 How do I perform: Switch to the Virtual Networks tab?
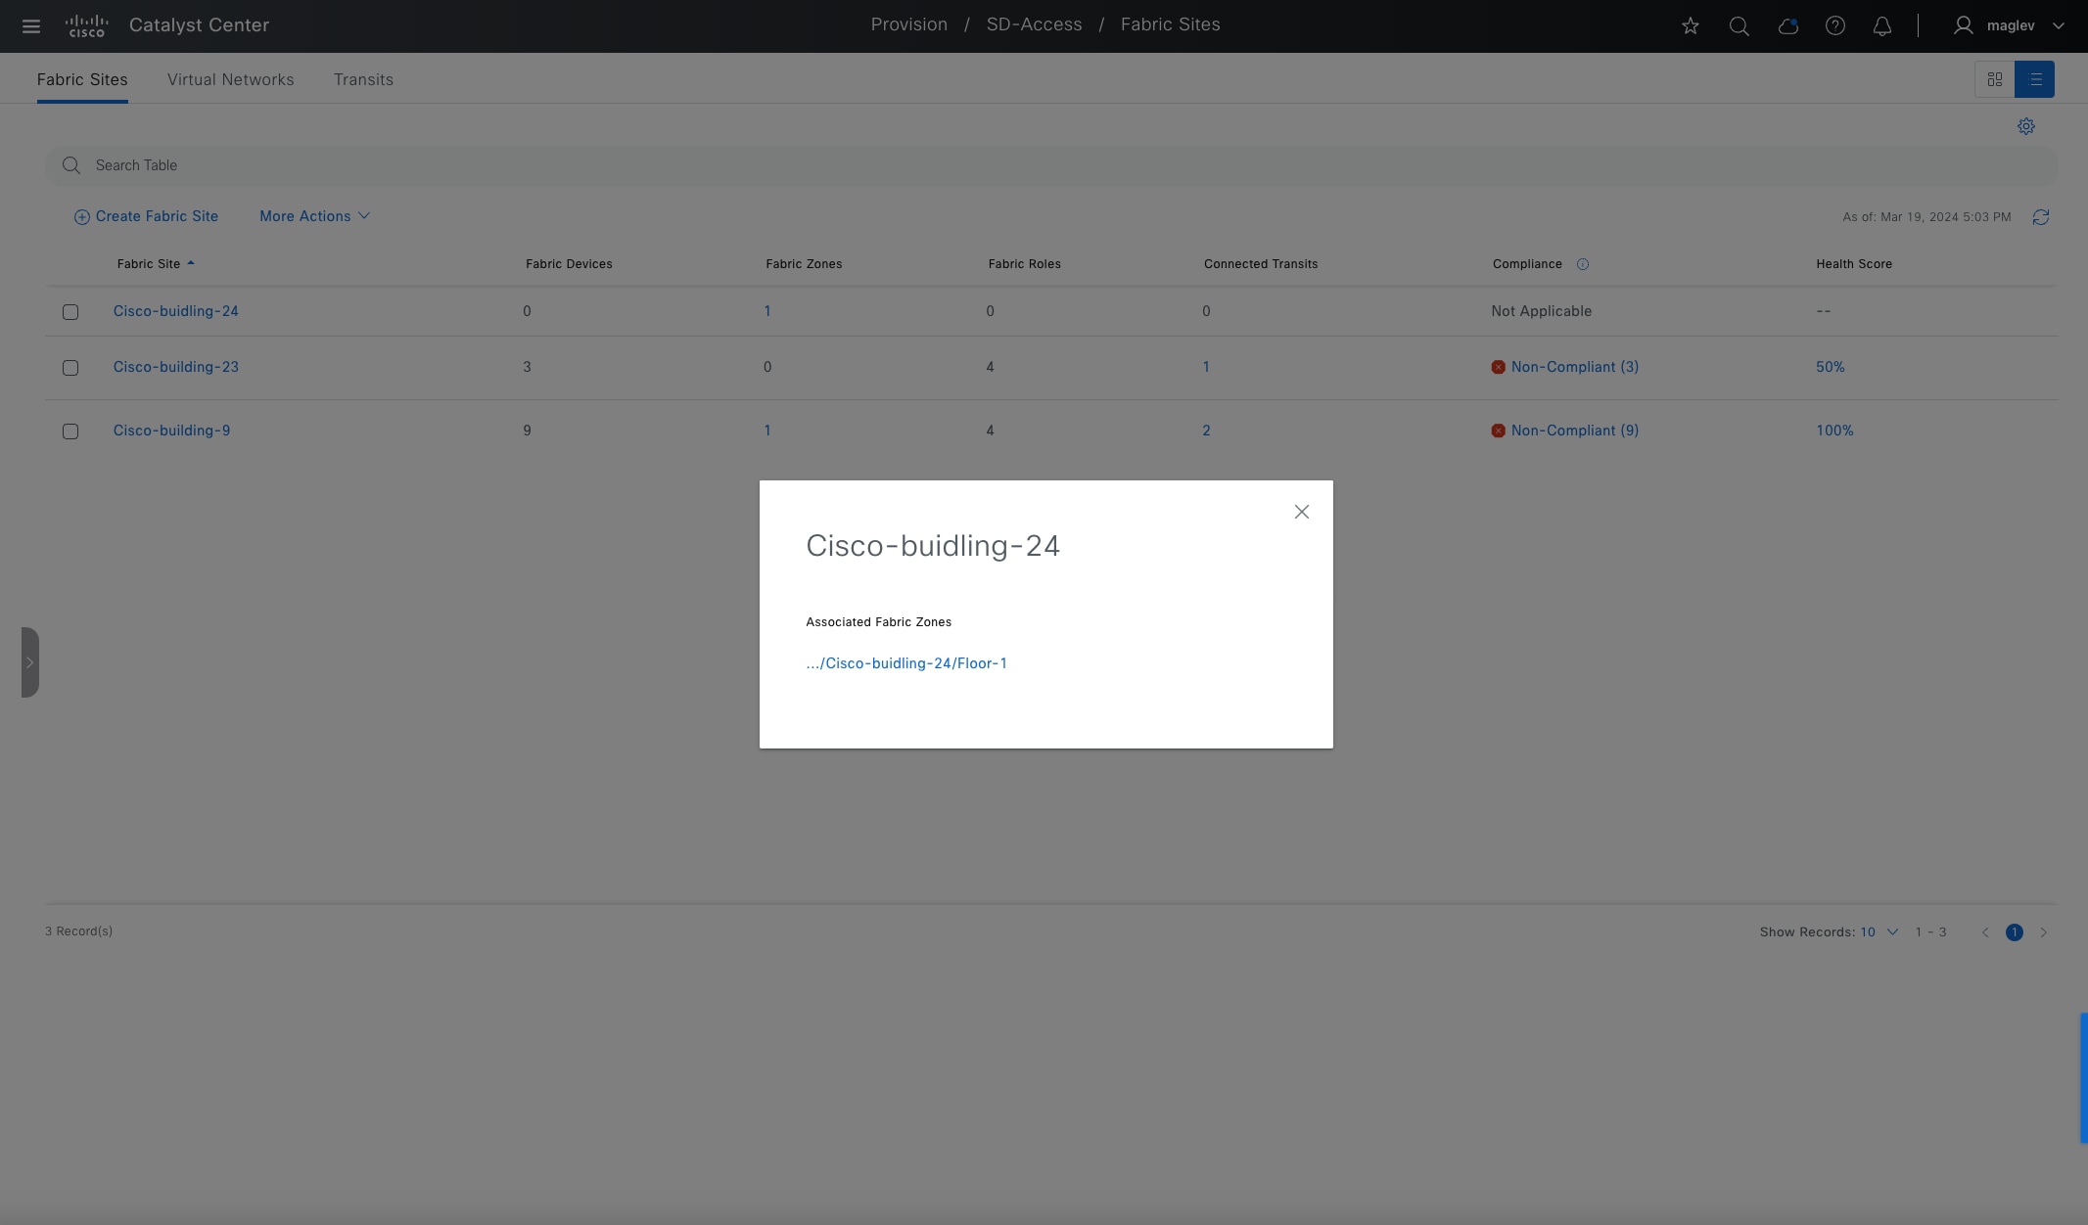coord(230,79)
